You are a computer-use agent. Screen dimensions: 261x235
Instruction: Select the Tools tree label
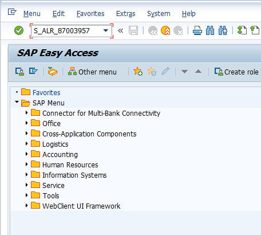point(51,196)
